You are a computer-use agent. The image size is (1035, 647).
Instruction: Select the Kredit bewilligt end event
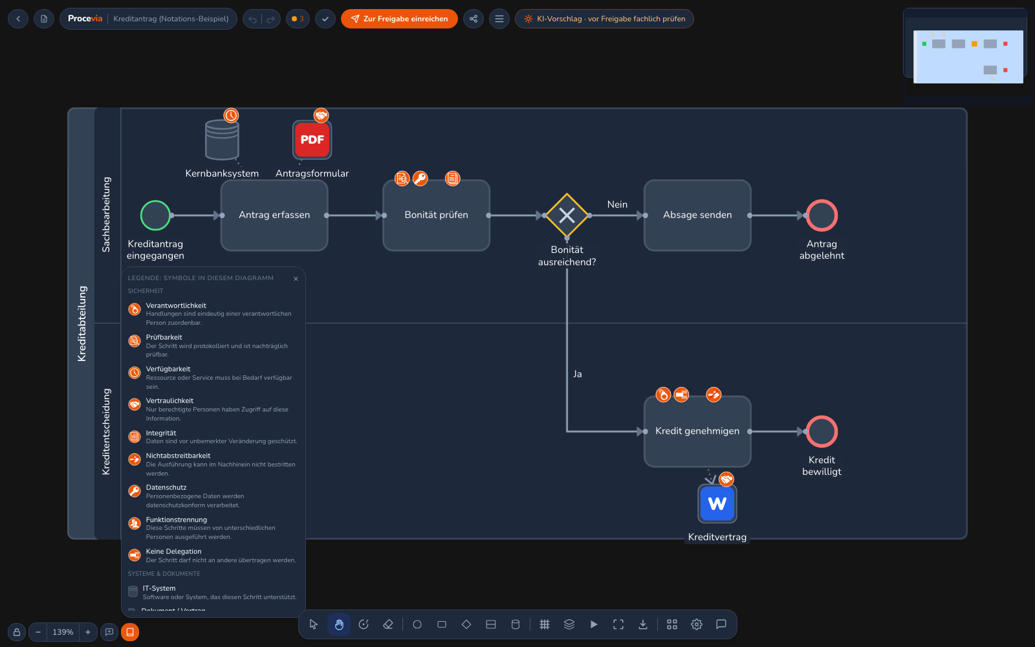click(x=822, y=432)
